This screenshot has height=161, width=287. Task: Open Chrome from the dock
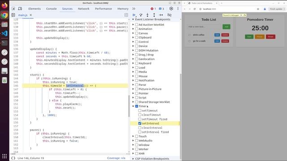tap(4, 15)
